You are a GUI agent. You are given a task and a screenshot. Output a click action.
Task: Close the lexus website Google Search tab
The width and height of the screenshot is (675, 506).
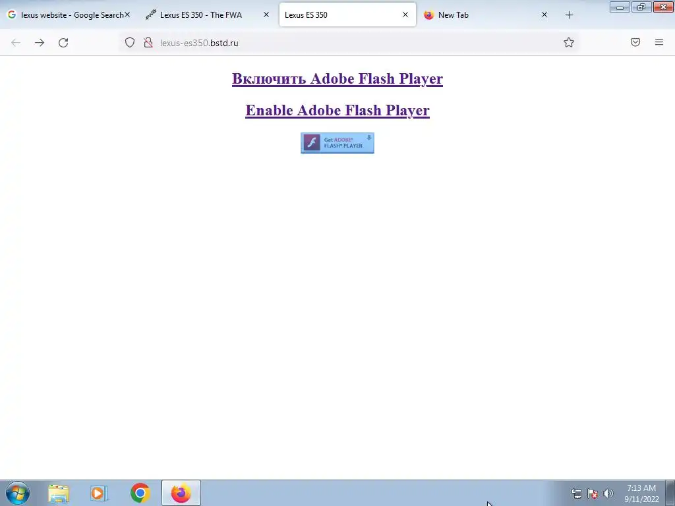coord(127,14)
